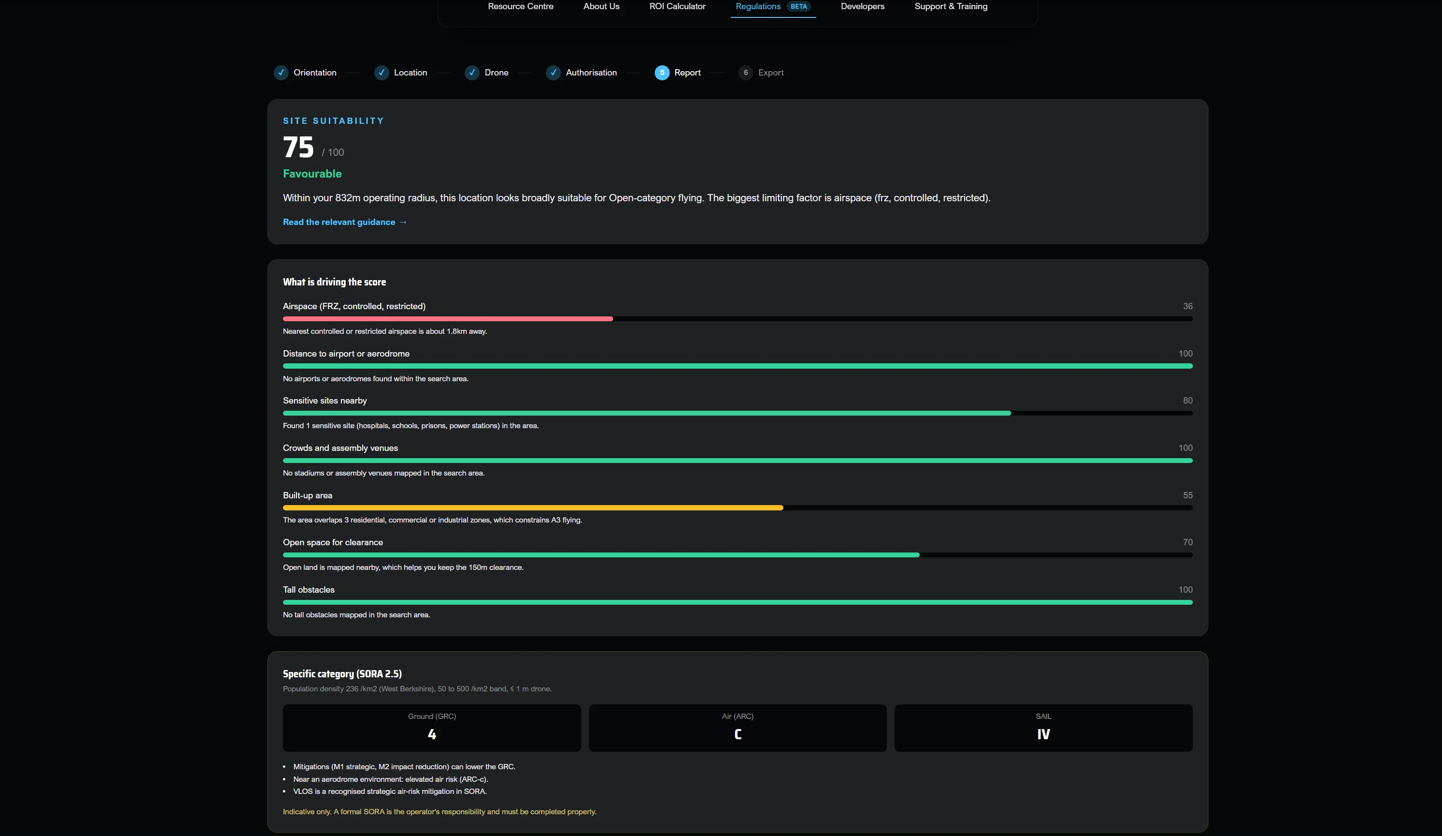Jump to the Export step label
This screenshot has width=1442, height=836.
[770, 73]
